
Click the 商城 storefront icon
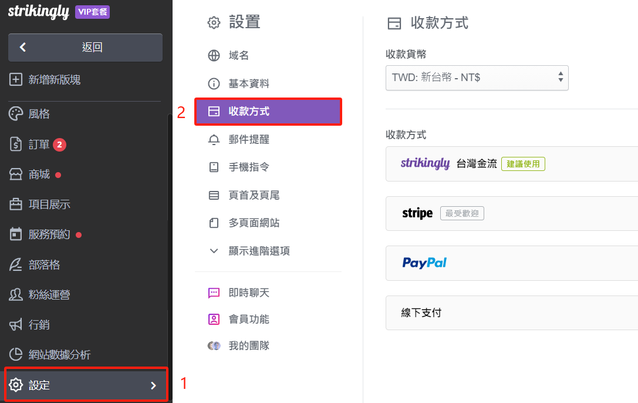pyautogui.click(x=16, y=174)
